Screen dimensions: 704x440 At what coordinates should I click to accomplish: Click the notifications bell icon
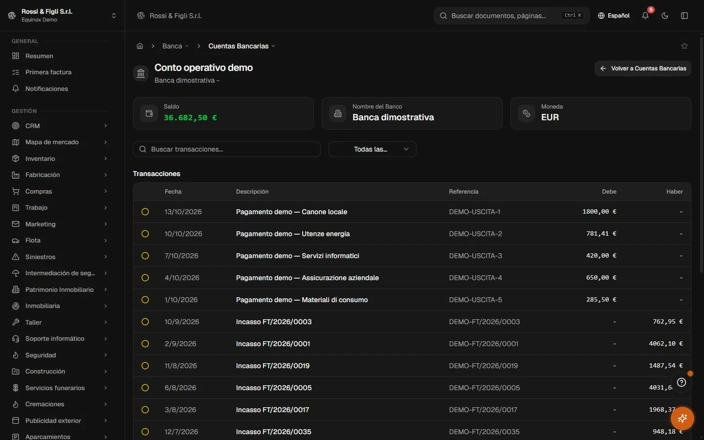pyautogui.click(x=645, y=16)
